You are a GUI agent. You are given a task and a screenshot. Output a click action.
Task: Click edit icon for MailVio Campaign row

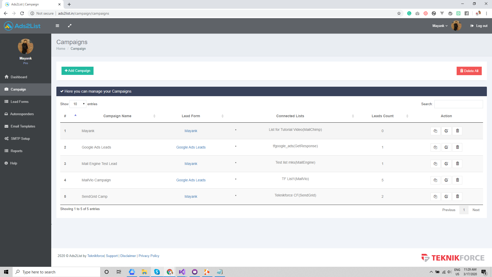(x=446, y=180)
